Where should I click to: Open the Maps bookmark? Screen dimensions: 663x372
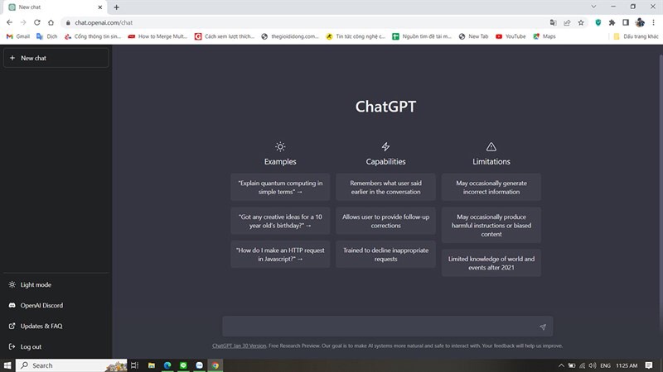coord(544,36)
